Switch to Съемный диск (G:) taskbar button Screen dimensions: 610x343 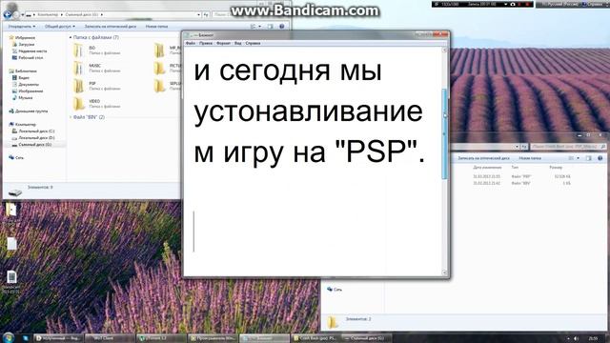point(367,338)
